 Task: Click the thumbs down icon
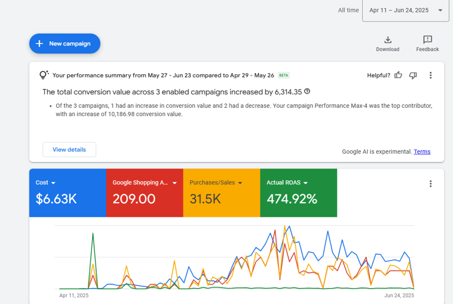(413, 75)
